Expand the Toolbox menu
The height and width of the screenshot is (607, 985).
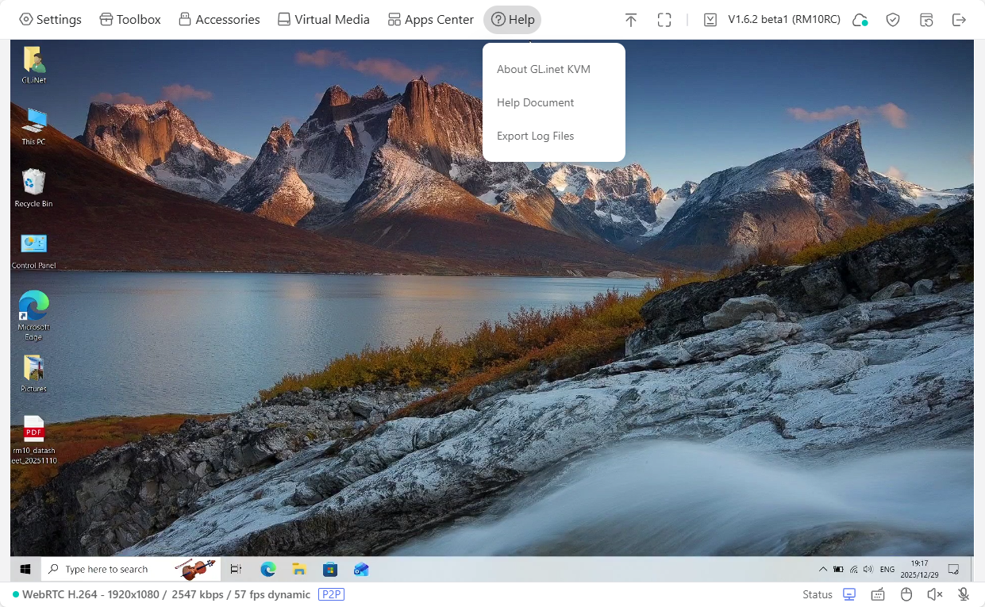(130, 20)
